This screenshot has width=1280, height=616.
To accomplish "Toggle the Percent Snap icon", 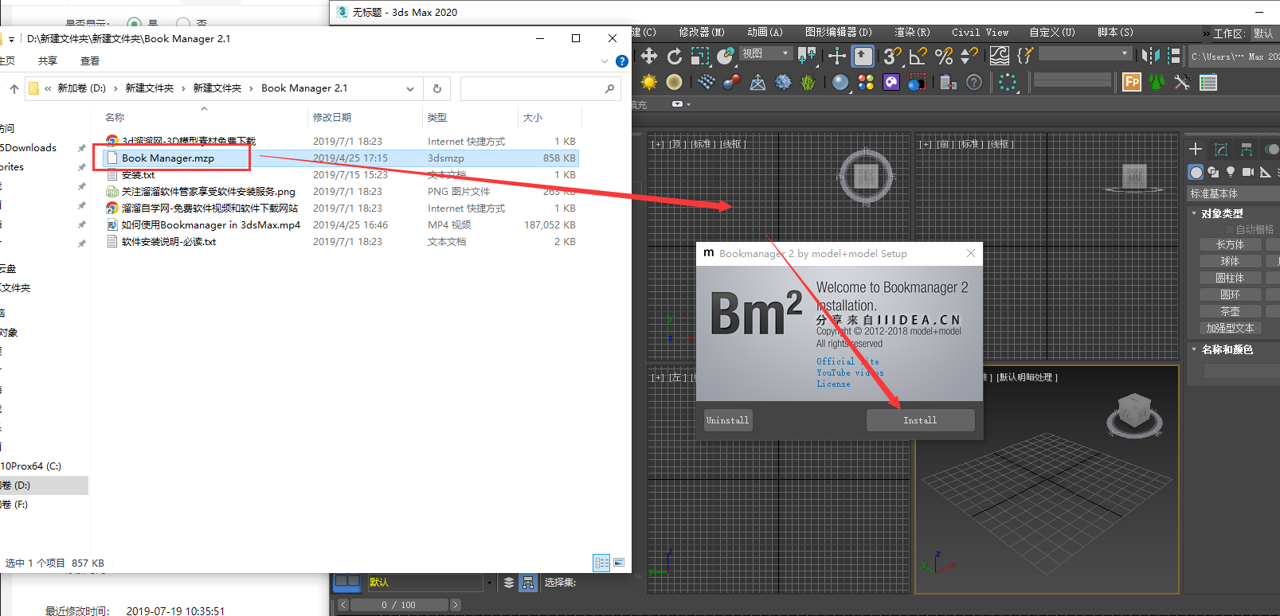I will pyautogui.click(x=944, y=56).
